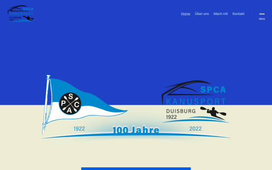Click the SPCA pennant flag image
The height and width of the screenshot is (170, 272).
84,105
